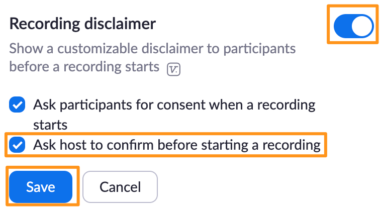Click the modified-setting icon after the description
This screenshot has height=211, width=380.
point(173,69)
